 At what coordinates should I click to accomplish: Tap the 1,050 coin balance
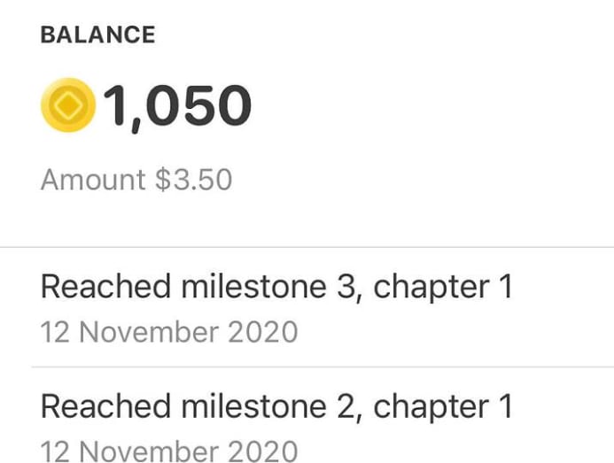178,106
